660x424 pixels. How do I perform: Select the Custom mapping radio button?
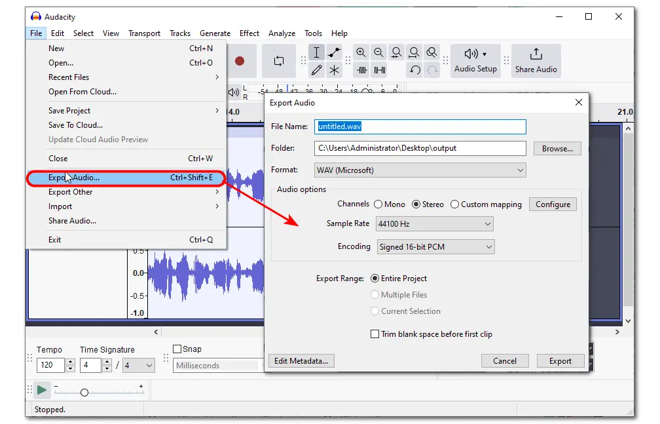[x=455, y=204]
